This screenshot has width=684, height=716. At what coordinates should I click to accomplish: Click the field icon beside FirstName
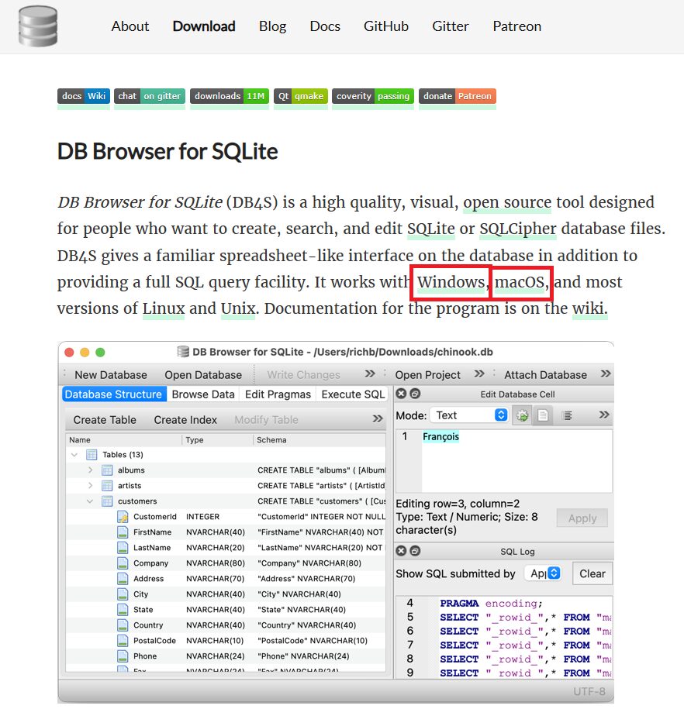click(123, 532)
